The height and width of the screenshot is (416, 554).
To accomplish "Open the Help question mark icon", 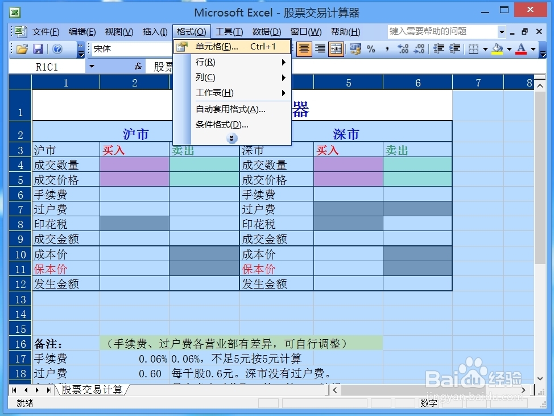I will tap(57, 49).
